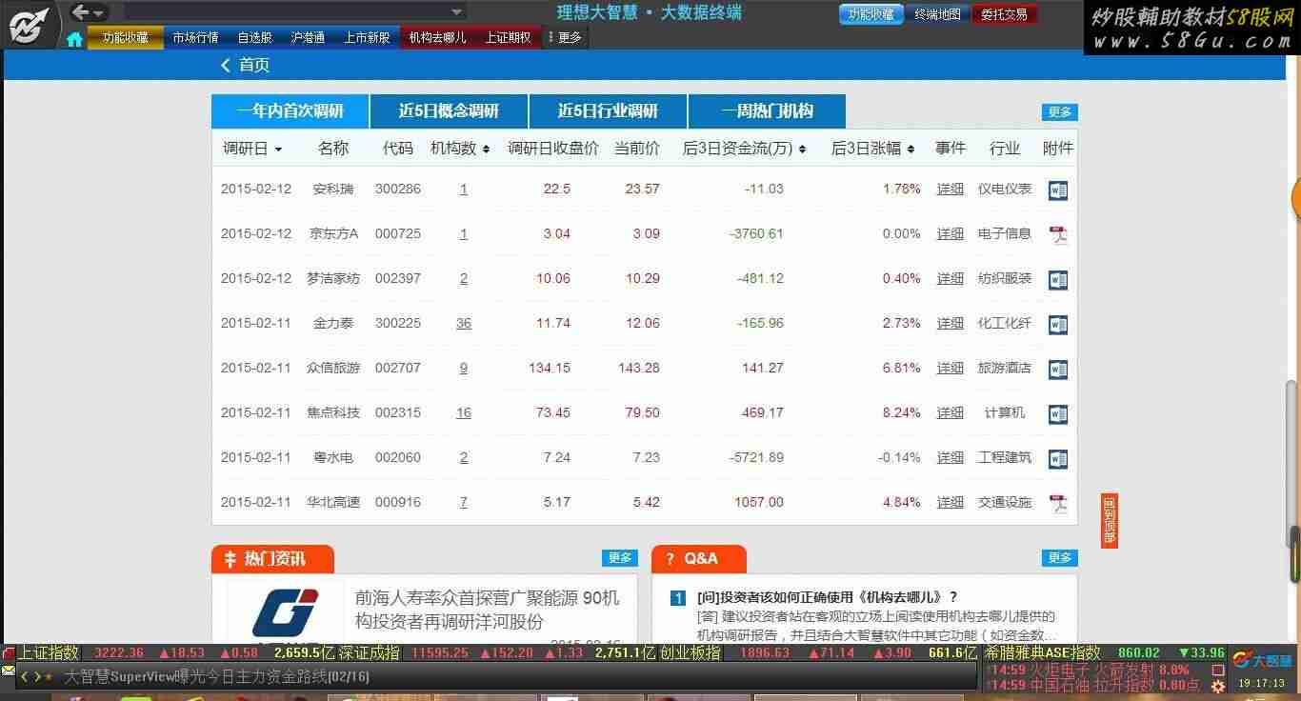The width and height of the screenshot is (1301, 701).
Task: Open the Word attachment for 梦洁家纺
Action: click(1058, 279)
